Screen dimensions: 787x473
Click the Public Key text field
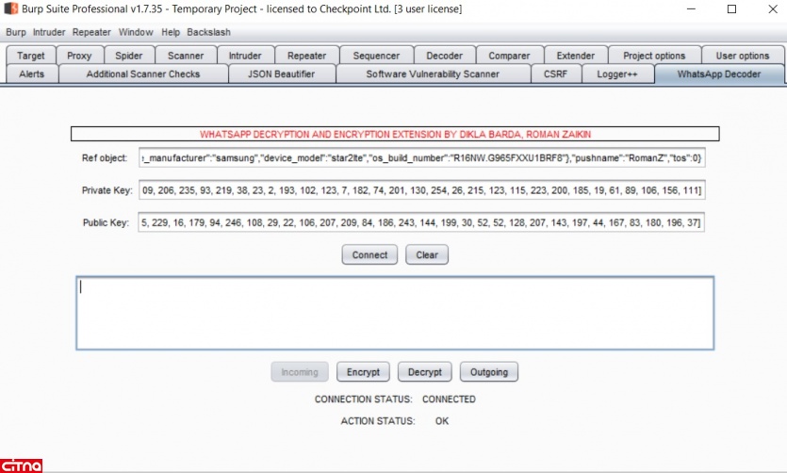pyautogui.click(x=420, y=223)
